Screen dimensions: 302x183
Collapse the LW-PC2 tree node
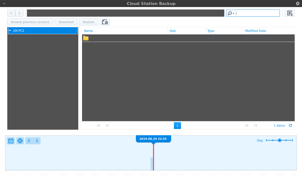[10, 31]
